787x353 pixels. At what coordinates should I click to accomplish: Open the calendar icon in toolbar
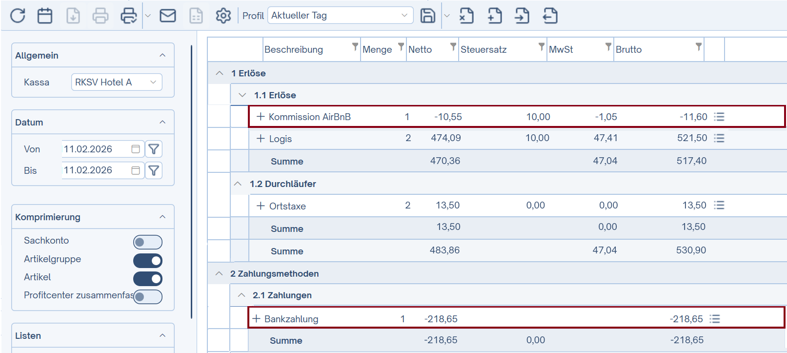45,16
